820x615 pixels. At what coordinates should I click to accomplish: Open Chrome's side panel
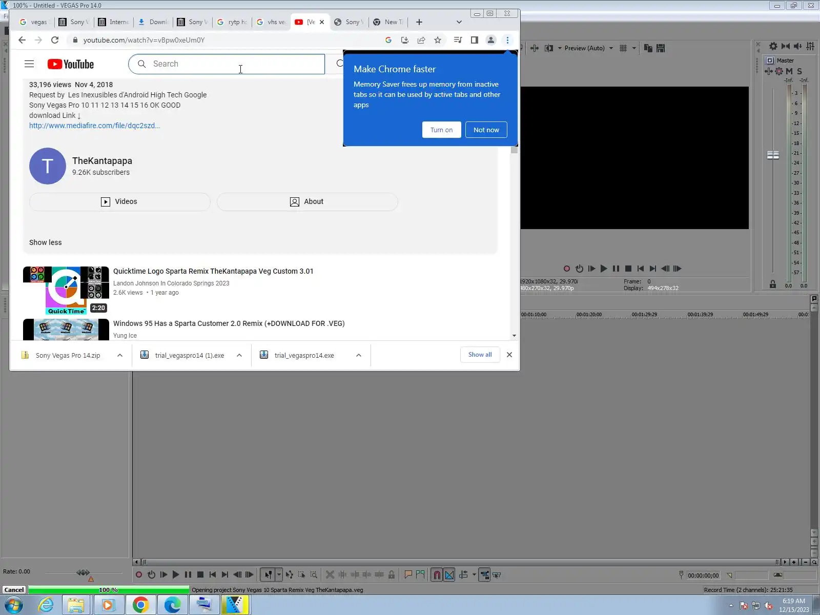pyautogui.click(x=475, y=40)
